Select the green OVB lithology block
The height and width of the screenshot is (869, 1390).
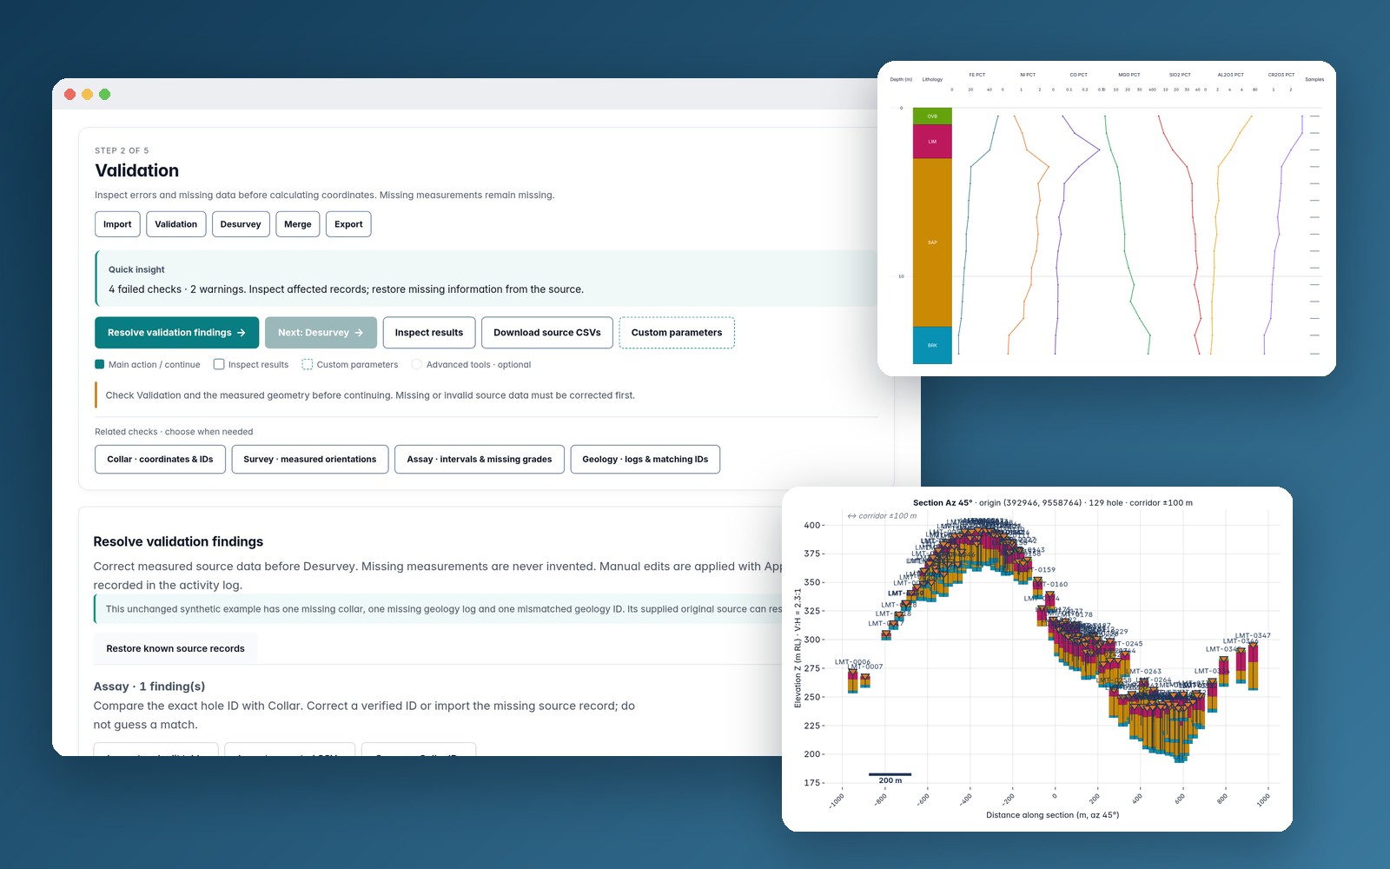click(932, 116)
